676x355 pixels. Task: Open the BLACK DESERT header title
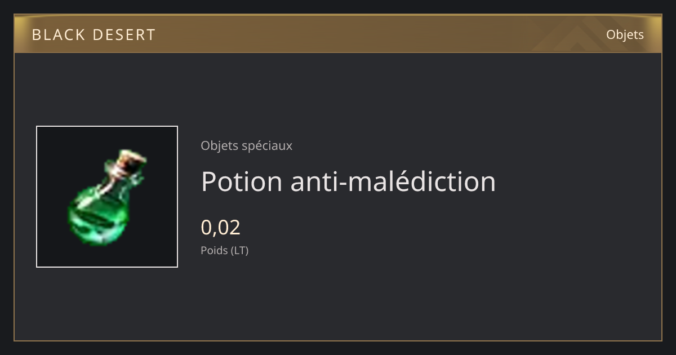(94, 35)
